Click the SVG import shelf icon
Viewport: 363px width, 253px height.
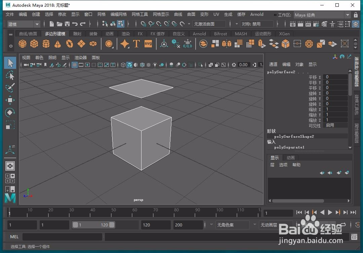tap(148, 44)
